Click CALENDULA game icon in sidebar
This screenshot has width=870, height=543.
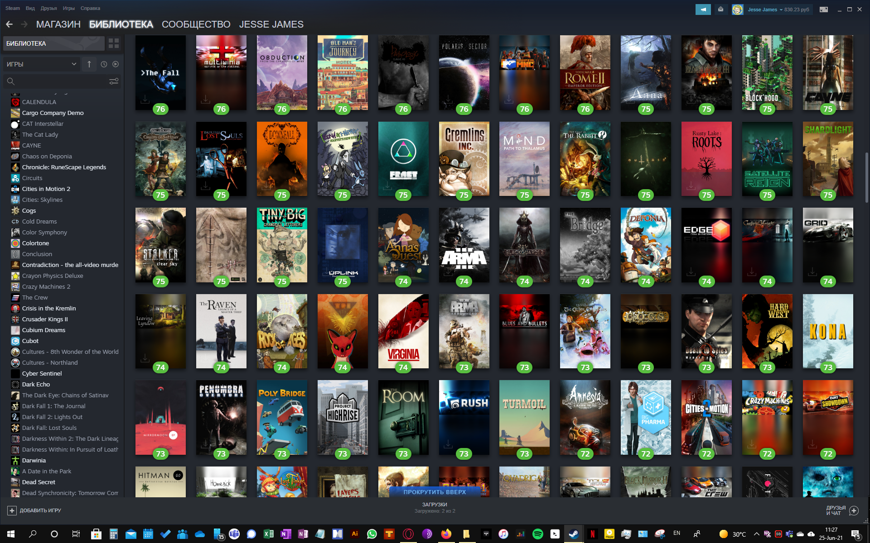pos(15,102)
